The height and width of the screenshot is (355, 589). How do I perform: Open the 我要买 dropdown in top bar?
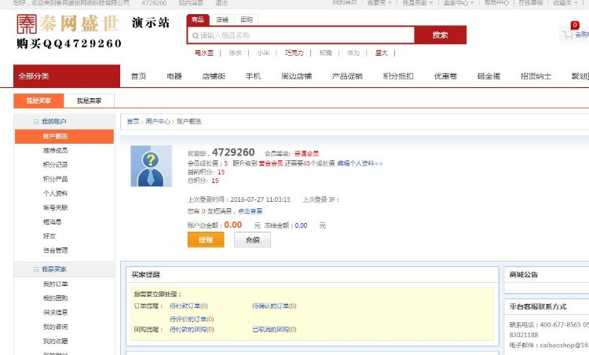click(x=379, y=2)
